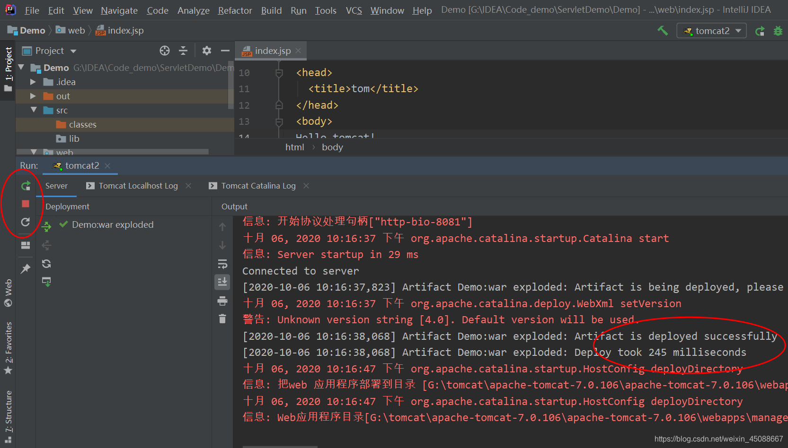
Task: Click html in editor breadcrumb
Action: coord(294,147)
